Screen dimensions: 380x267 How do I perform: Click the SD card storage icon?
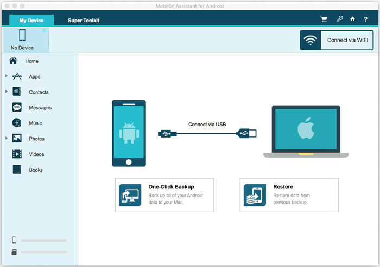[x=14, y=252]
